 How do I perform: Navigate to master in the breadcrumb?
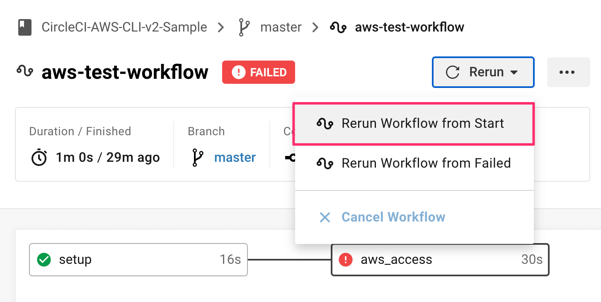point(281,27)
